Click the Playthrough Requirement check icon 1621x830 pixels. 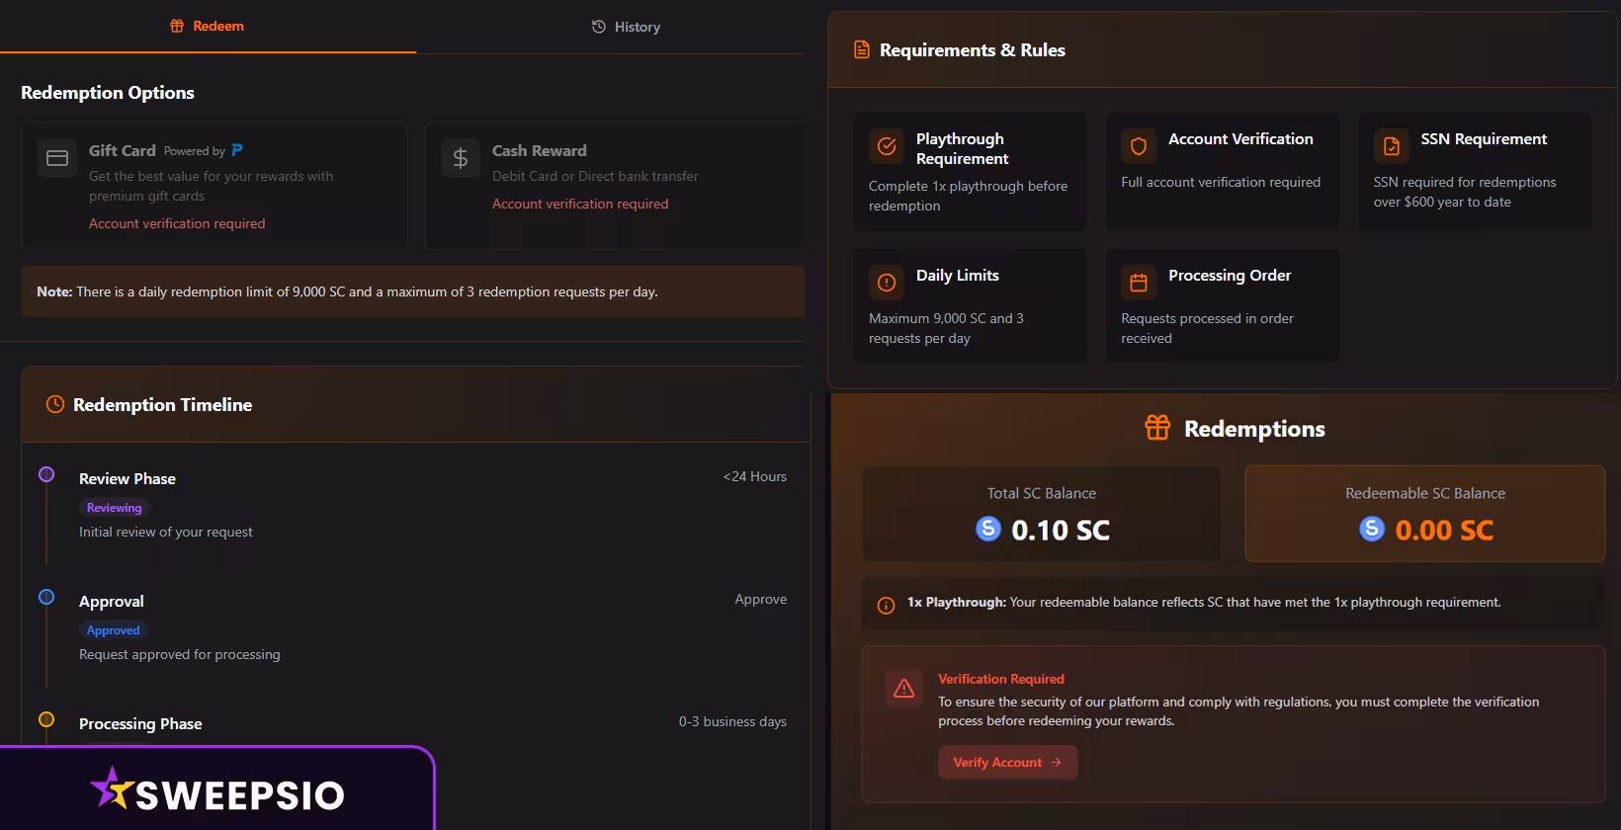tap(887, 146)
